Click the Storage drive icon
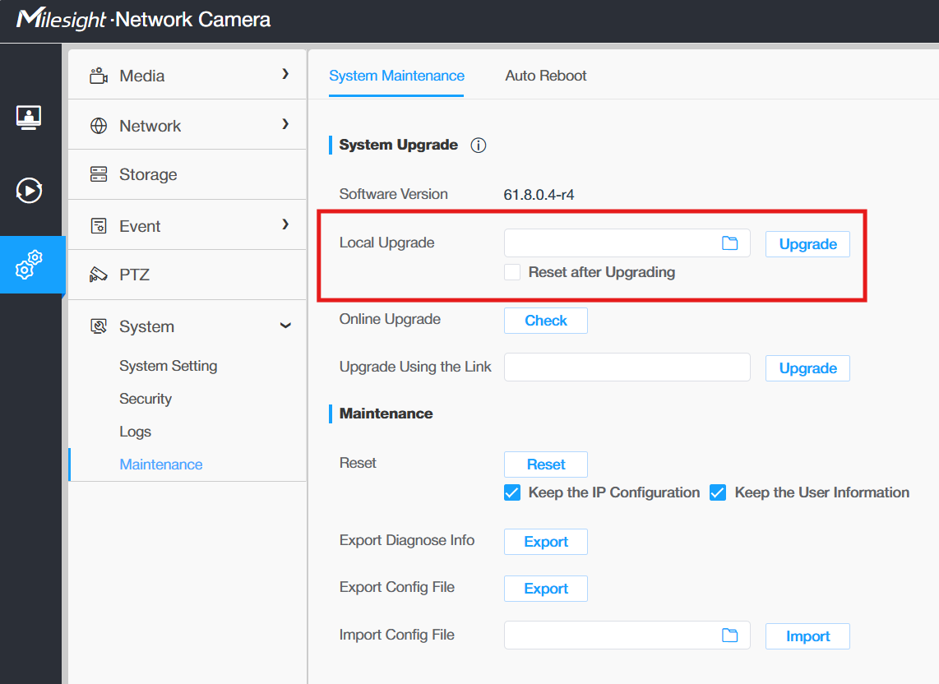 point(99,174)
